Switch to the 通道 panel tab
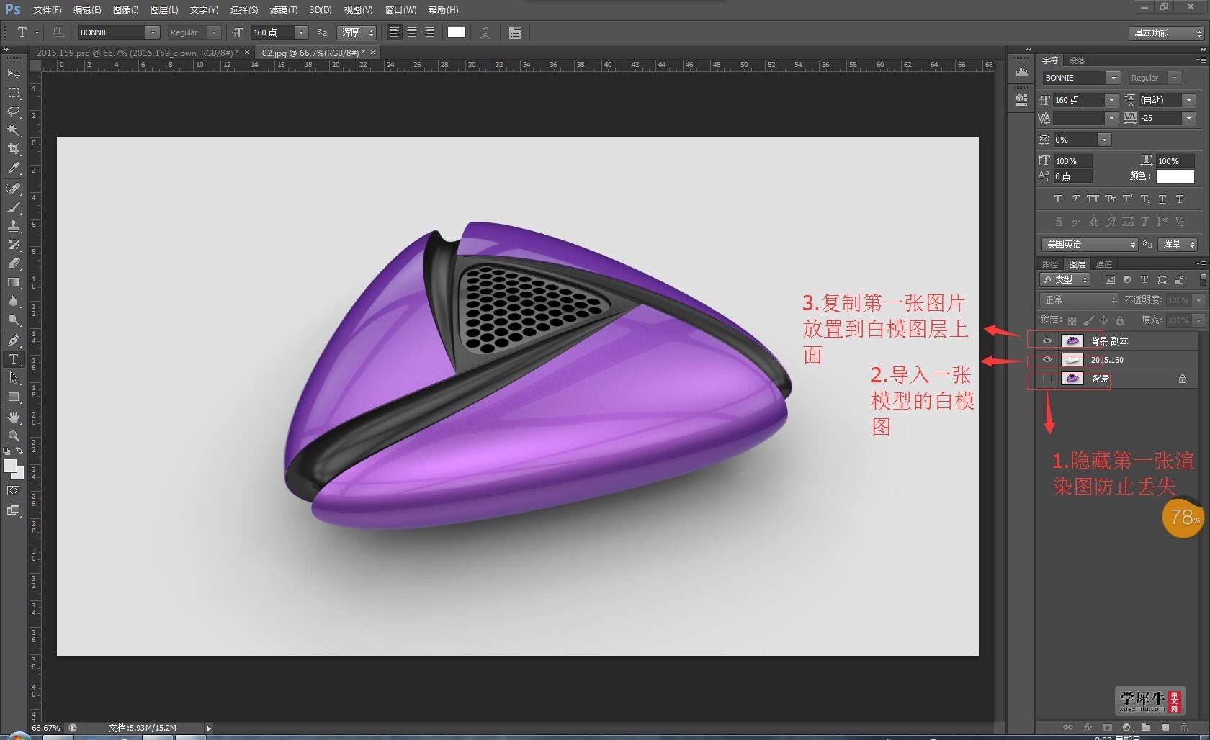The image size is (1210, 740). [1104, 264]
